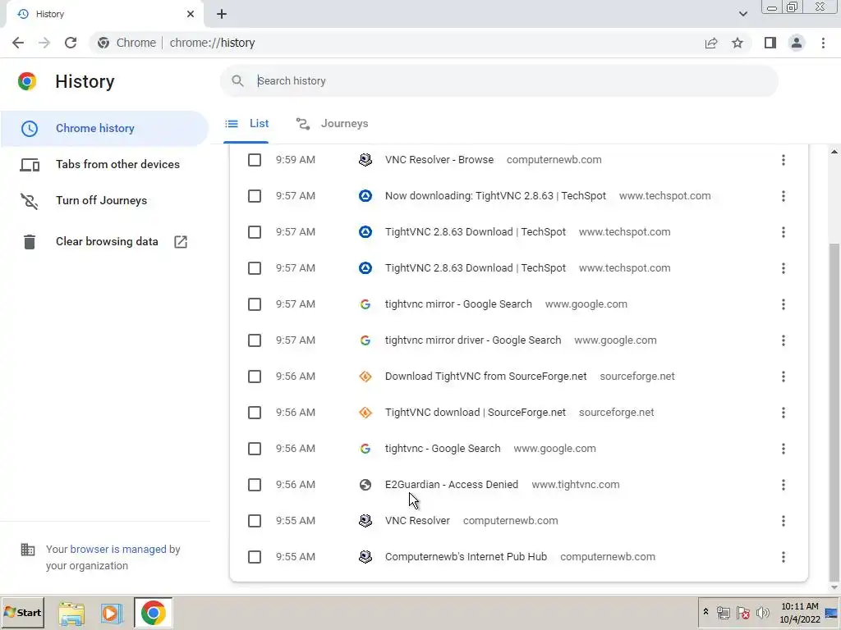The width and height of the screenshot is (841, 630).
Task: Check the tightvnc mirror - Google Search checkbox
Action: pos(255,304)
